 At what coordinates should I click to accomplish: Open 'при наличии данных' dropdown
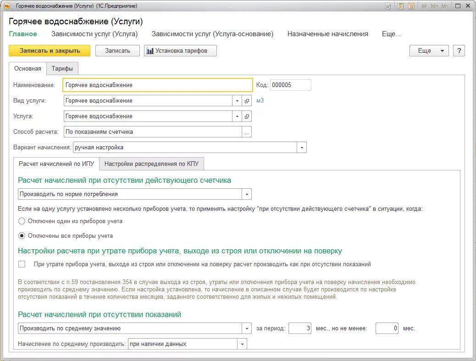[x=242, y=344]
